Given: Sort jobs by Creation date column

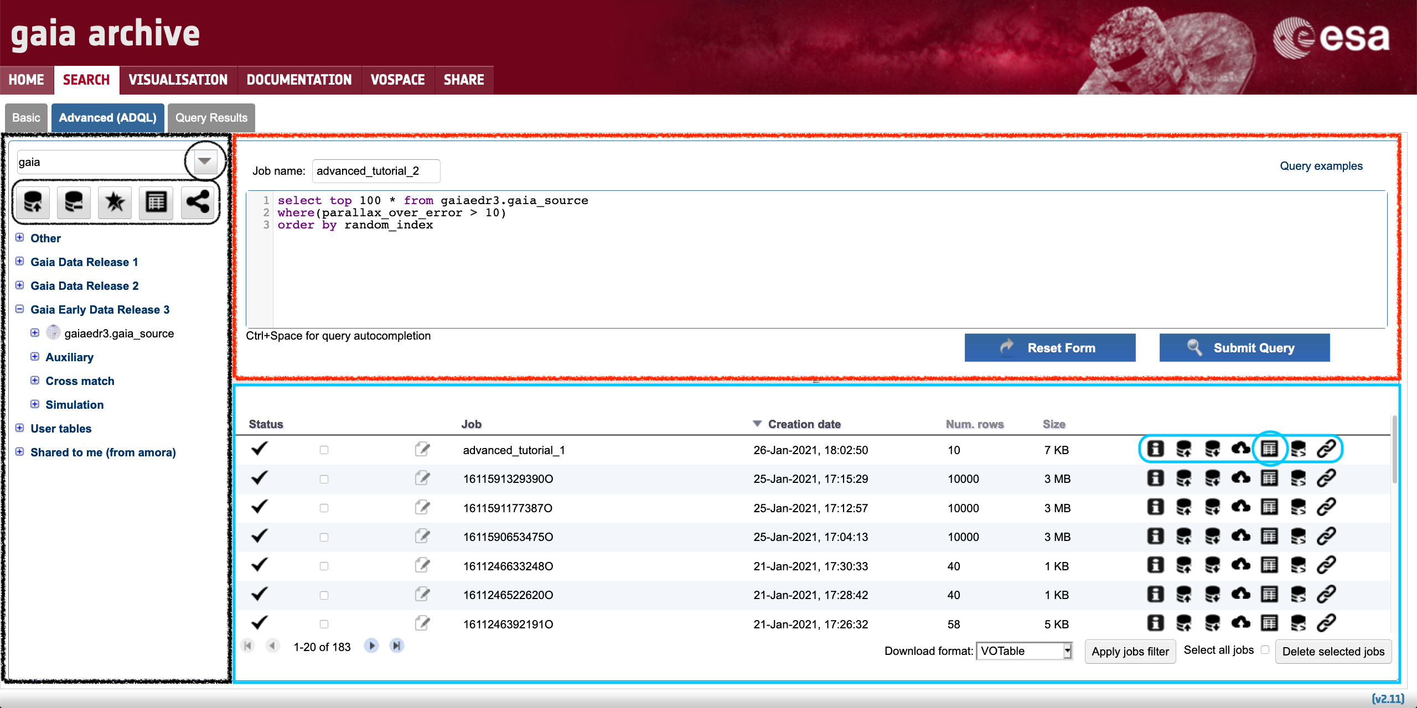Looking at the screenshot, I should point(804,424).
